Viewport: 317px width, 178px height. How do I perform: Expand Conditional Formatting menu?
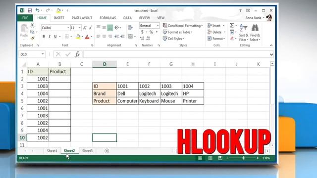click(x=183, y=26)
